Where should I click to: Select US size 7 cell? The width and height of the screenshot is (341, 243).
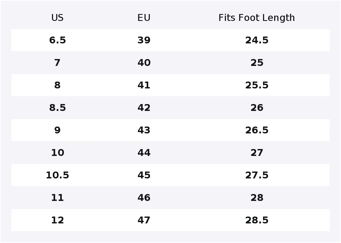(x=57, y=63)
